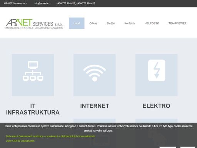Click the +420 775 188 429 phone numbers

coord(76,3)
